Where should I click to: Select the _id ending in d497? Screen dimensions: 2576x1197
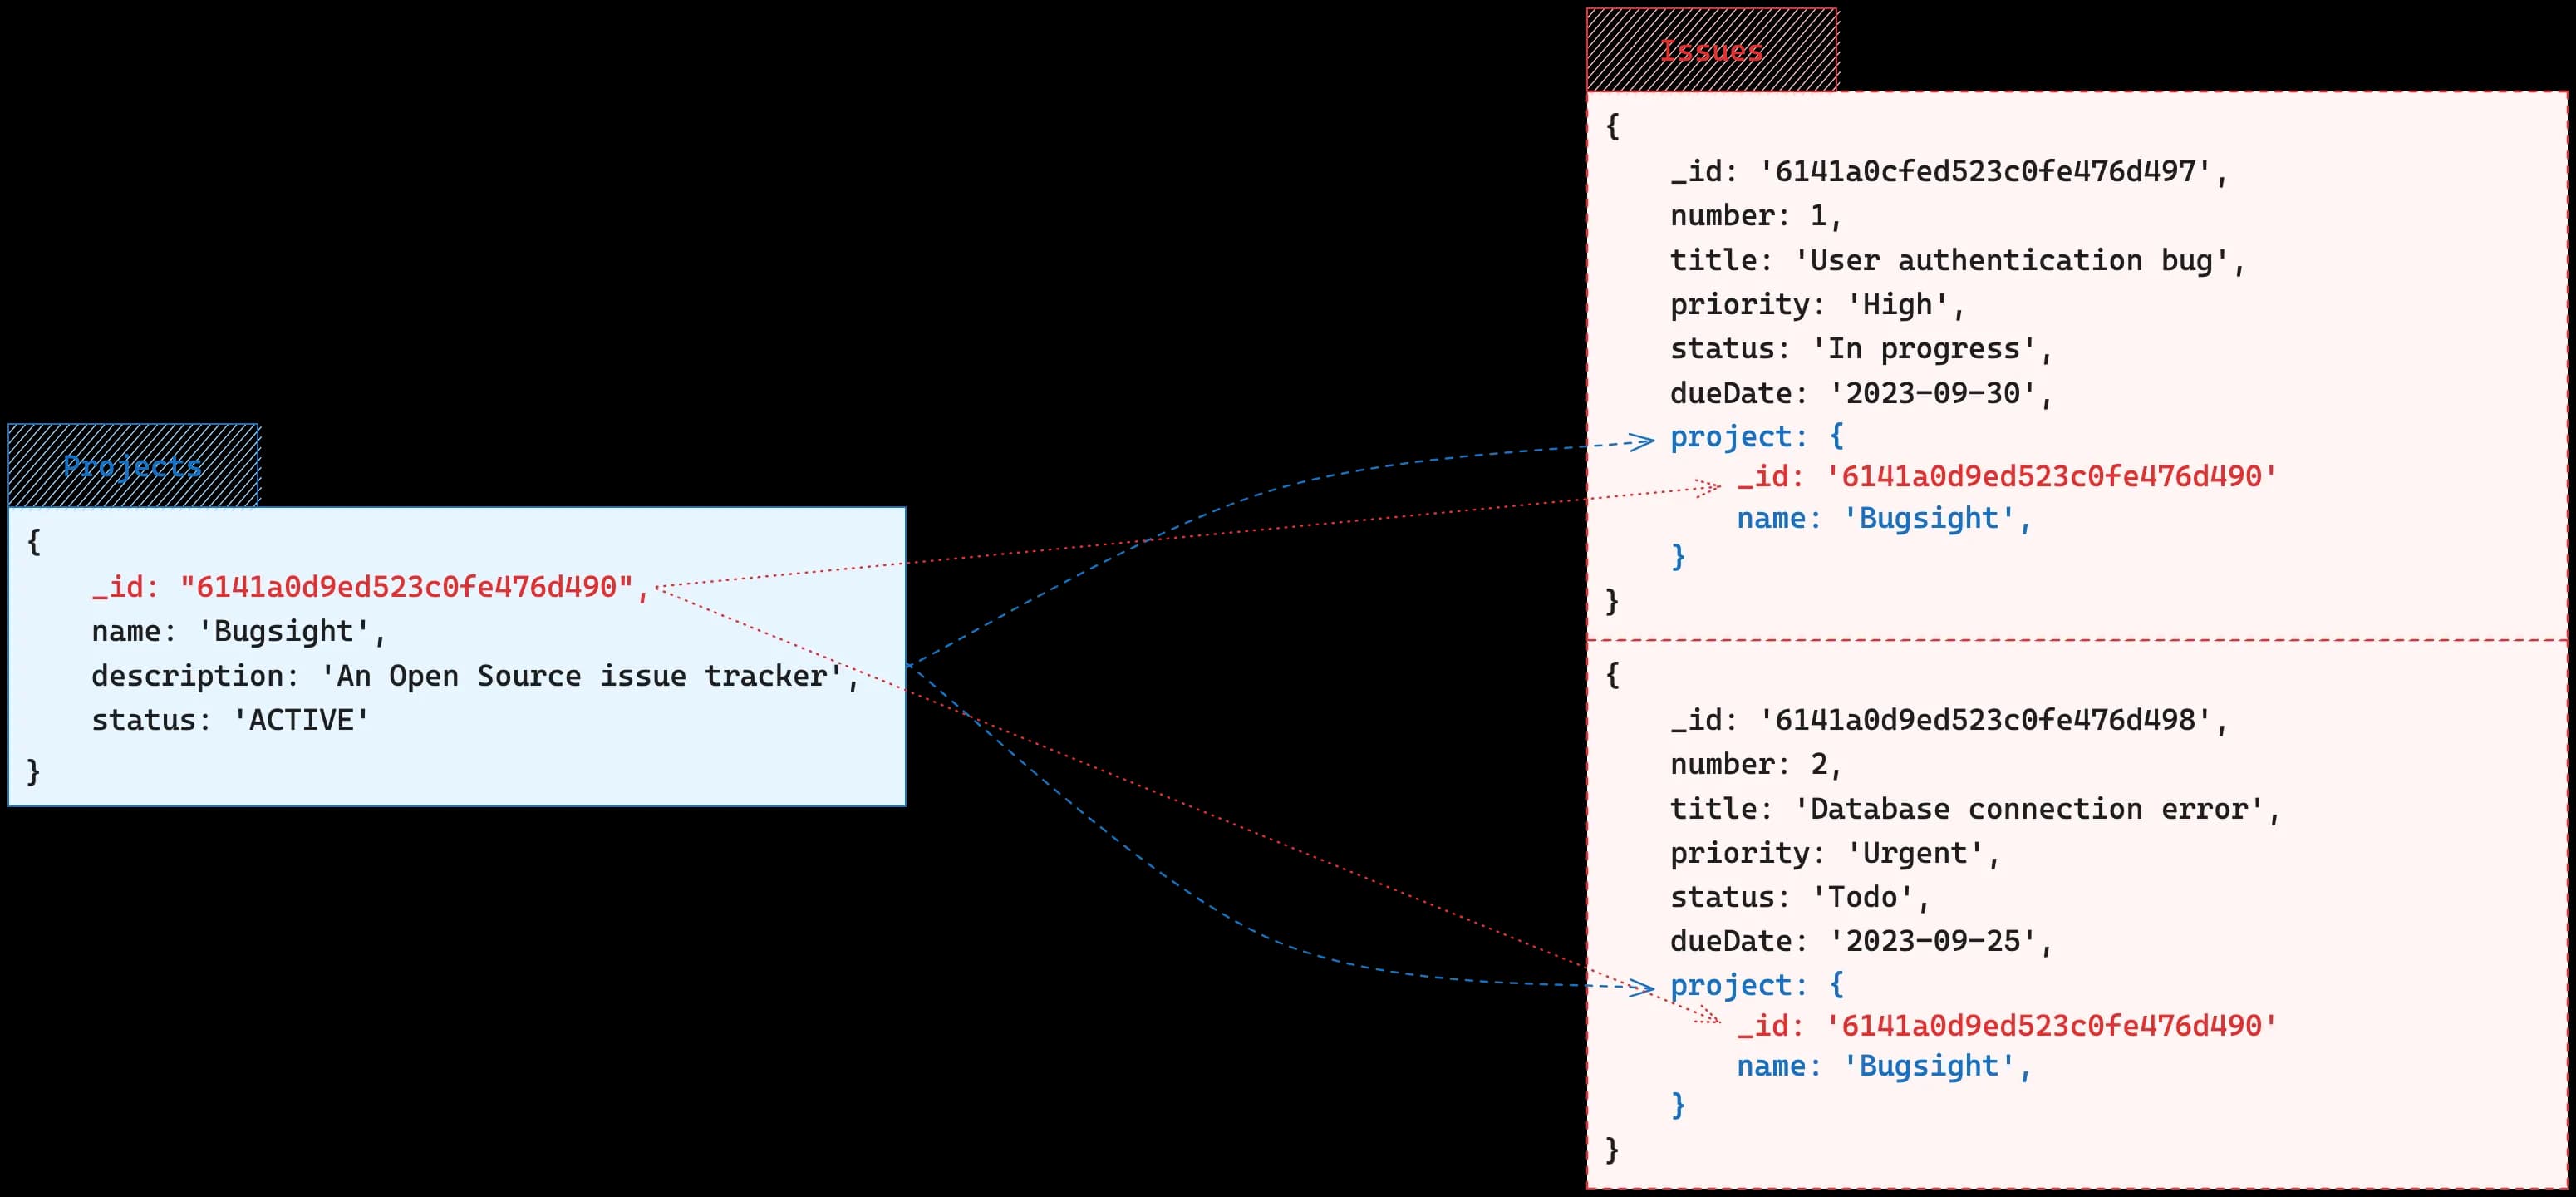tap(1949, 172)
